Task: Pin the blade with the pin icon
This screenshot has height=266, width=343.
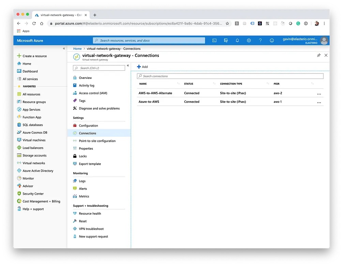Action: point(319,55)
